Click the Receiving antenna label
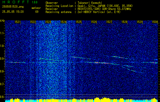This screenshot has width=160, height=102. coord(59,12)
